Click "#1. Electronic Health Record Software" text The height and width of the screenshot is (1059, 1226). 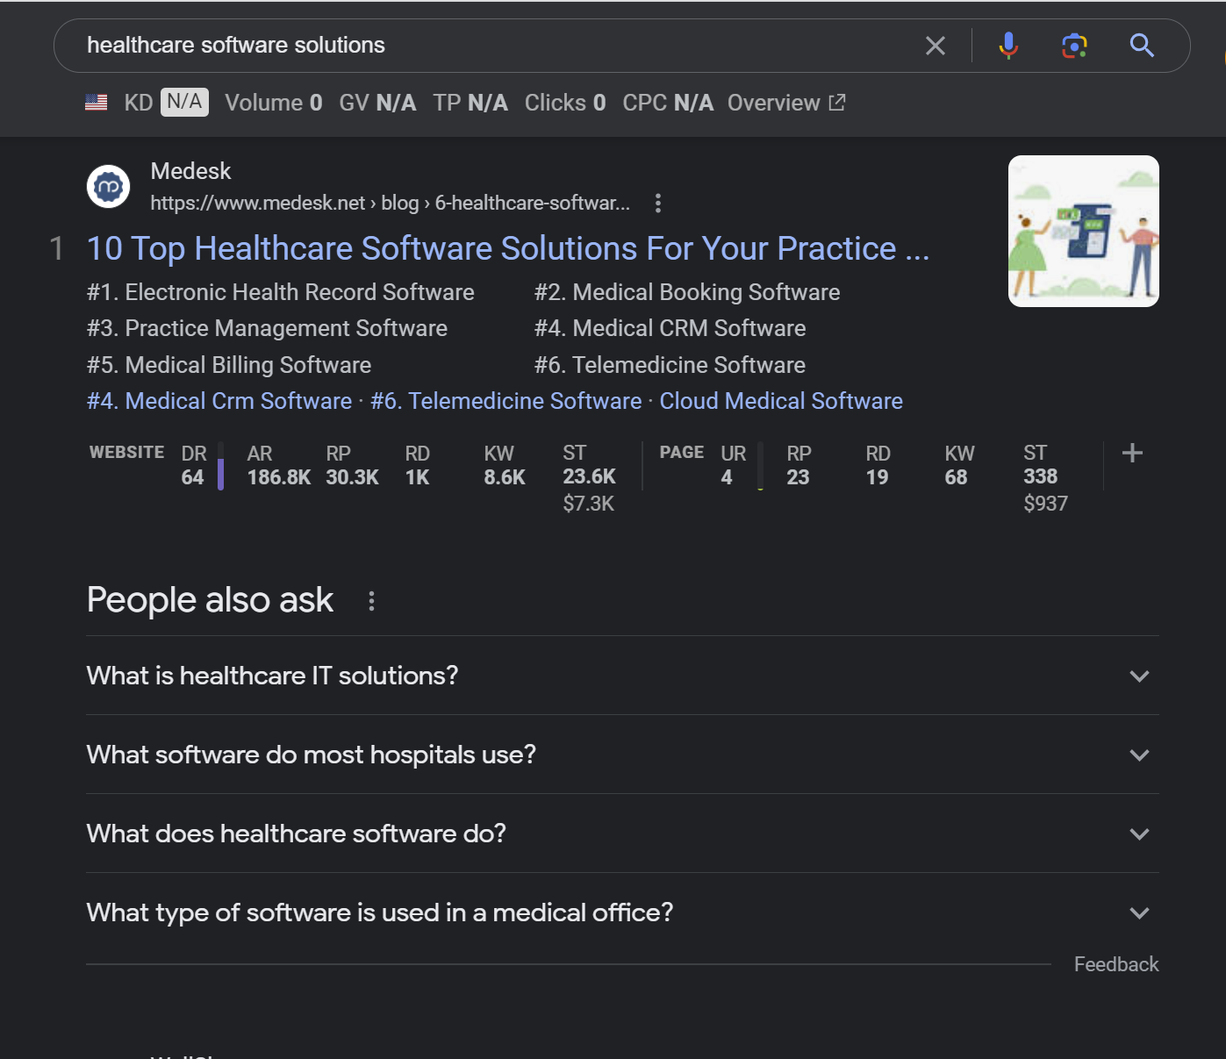pos(280,292)
